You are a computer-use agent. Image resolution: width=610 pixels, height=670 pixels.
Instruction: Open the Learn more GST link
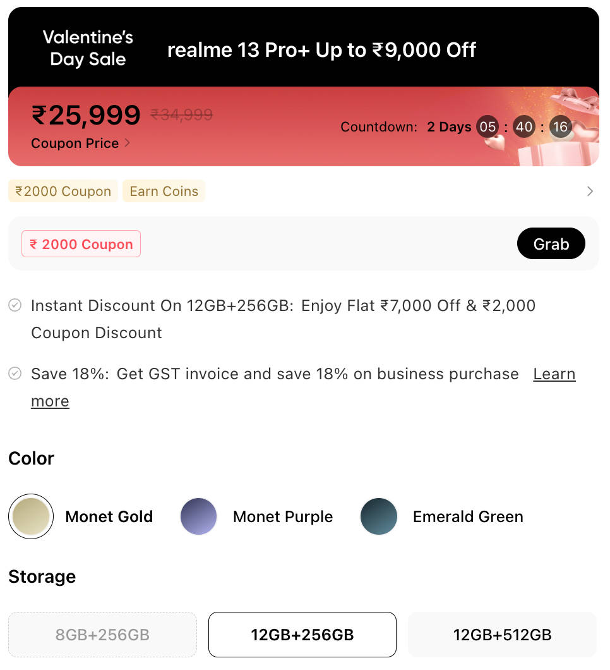554,374
